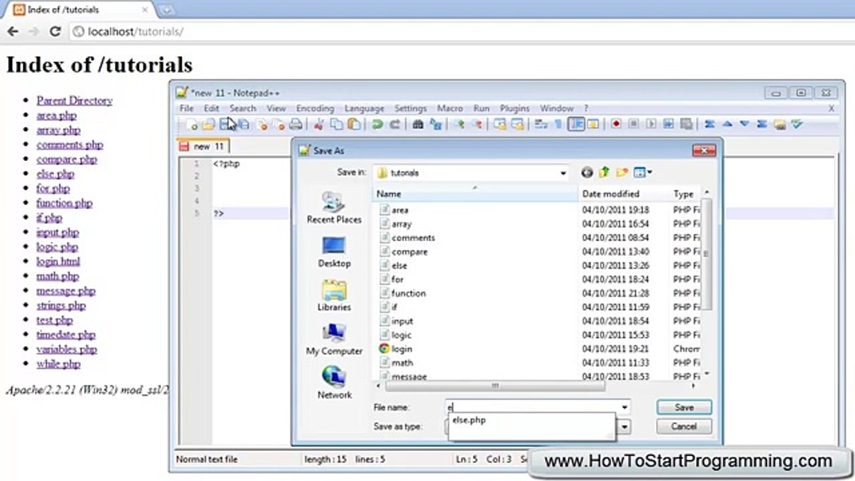Click Libraries in dialog sidebar

[x=334, y=296]
